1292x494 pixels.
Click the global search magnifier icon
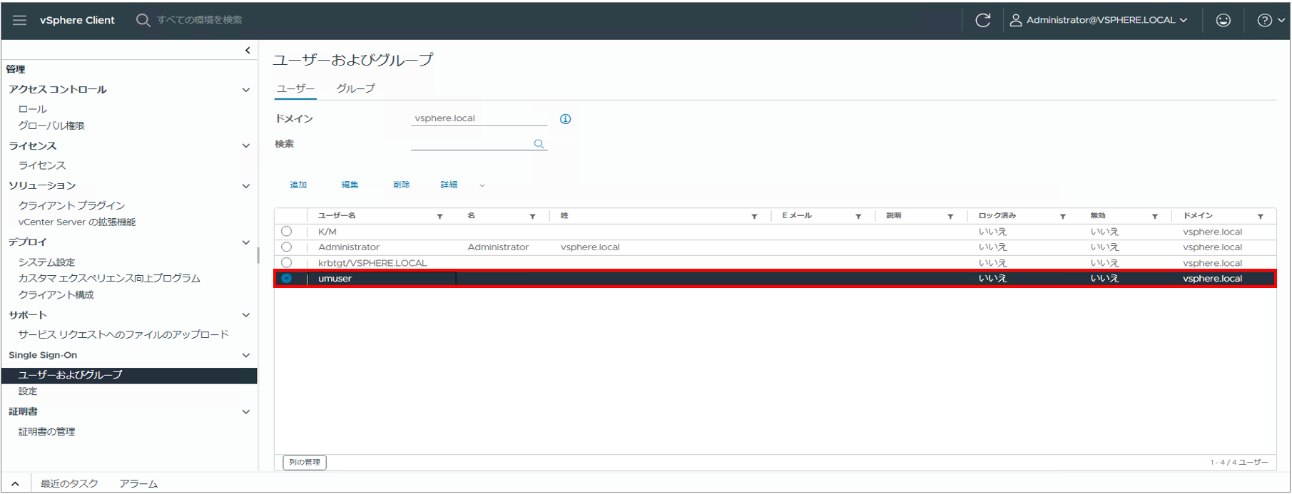point(143,20)
